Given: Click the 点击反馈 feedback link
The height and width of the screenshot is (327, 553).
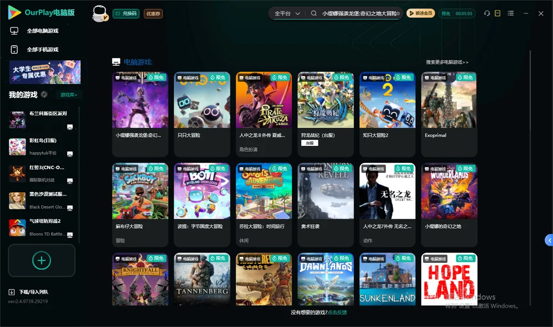Looking at the screenshot, I should 337,312.
